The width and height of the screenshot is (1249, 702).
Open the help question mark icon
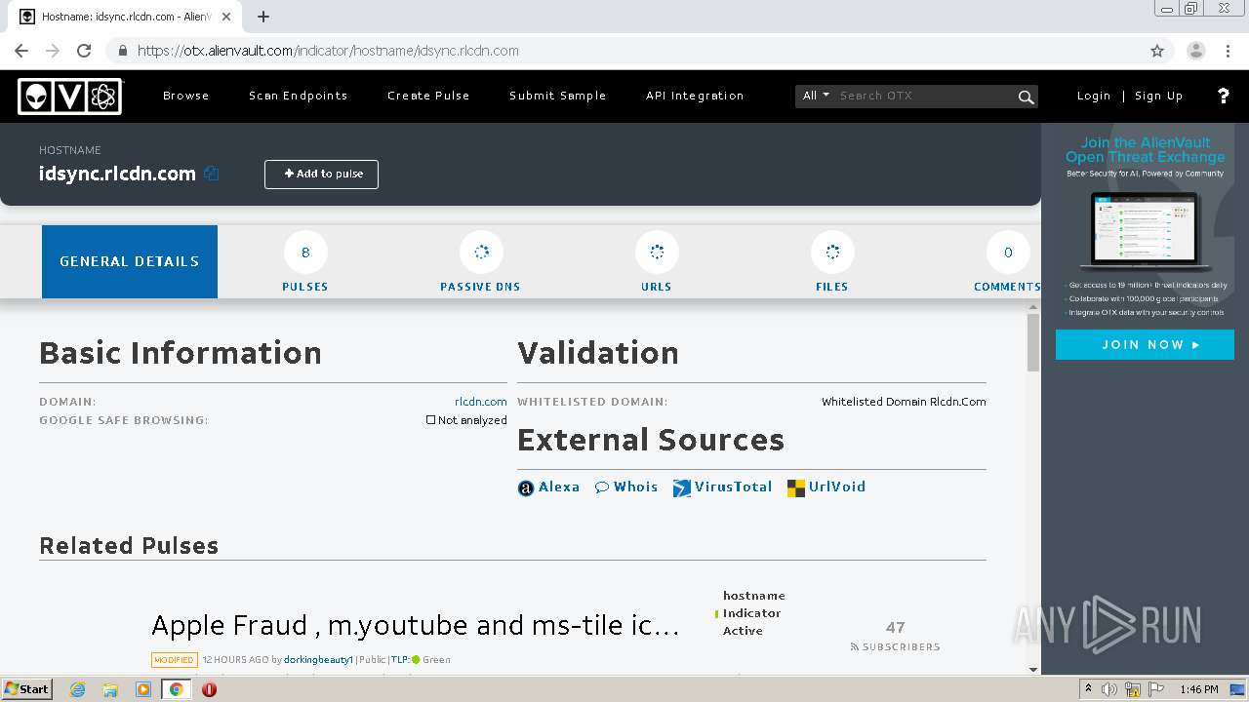[1223, 96]
